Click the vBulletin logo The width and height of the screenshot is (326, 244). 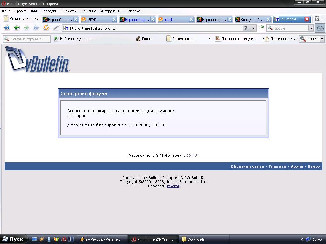pos(38,59)
